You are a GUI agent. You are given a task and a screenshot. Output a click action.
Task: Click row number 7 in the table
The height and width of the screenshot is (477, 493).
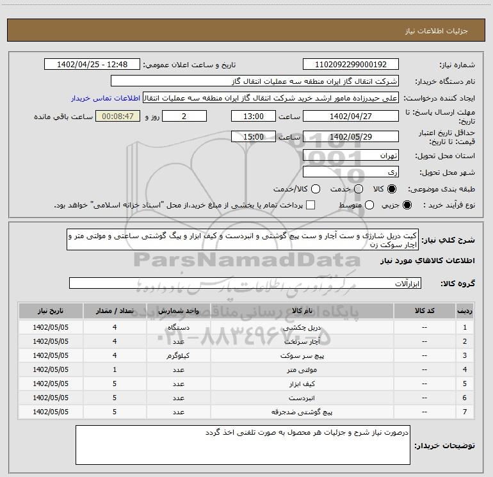[x=465, y=412]
